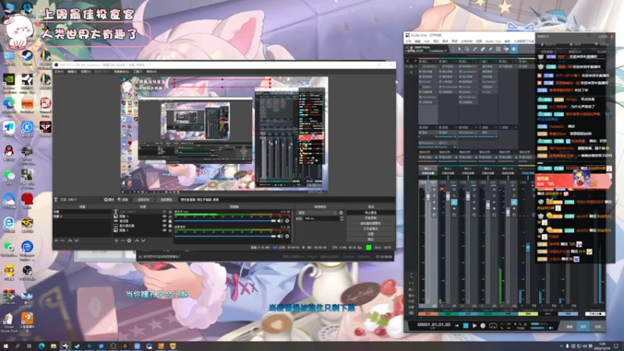Move scene up in OBS scenes list

[70, 240]
